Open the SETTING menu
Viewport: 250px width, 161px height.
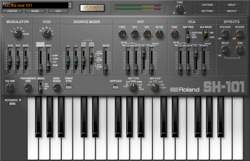[x=207, y=11]
